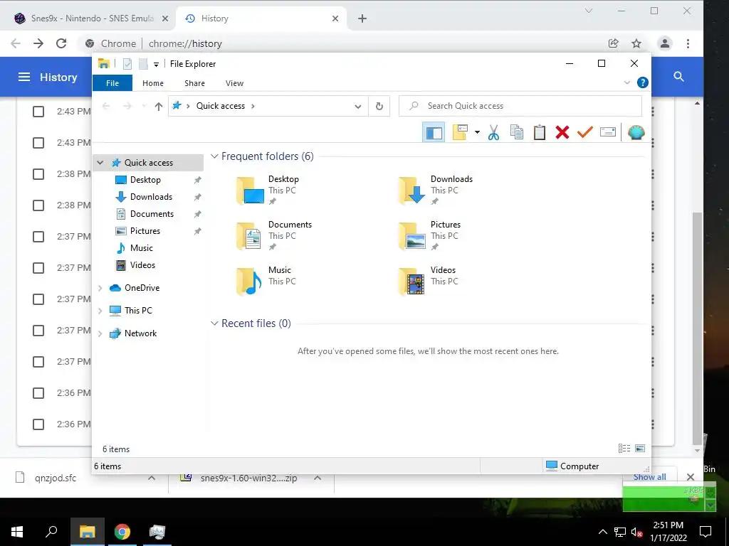Viewport: 729px width, 546px height.
Task: Select Videos in the navigation pane
Action: click(142, 265)
